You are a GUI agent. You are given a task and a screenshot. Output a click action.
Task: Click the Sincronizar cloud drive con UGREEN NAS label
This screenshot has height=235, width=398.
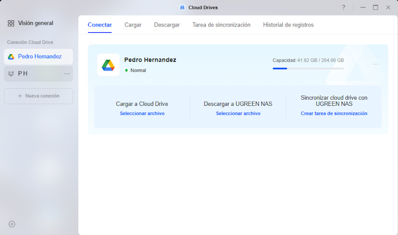pyautogui.click(x=334, y=101)
